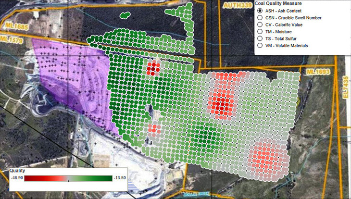Screen dimensions: 351x199
Task: Enable VM - Volatile Materials measure
Action: coord(260,46)
